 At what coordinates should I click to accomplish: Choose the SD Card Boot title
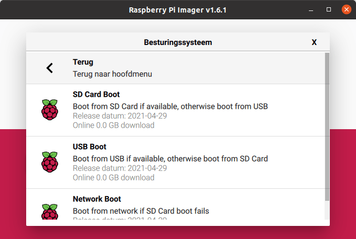coord(96,95)
